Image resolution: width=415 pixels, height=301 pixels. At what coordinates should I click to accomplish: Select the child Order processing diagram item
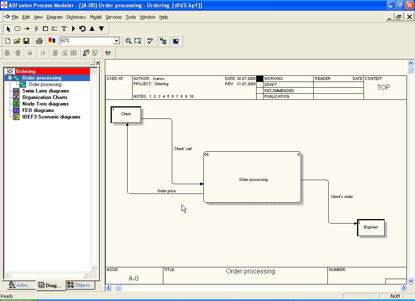pyautogui.click(x=45, y=84)
